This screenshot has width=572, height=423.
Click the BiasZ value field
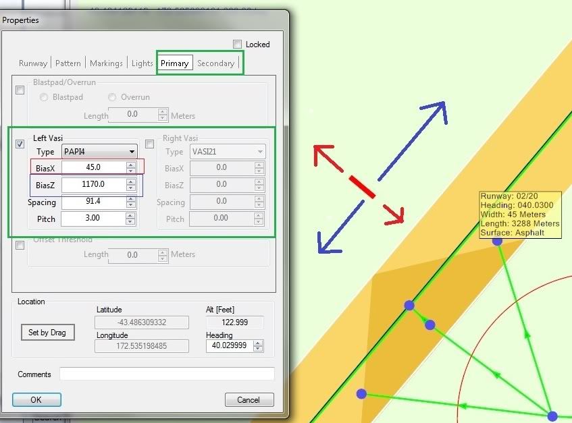92,184
